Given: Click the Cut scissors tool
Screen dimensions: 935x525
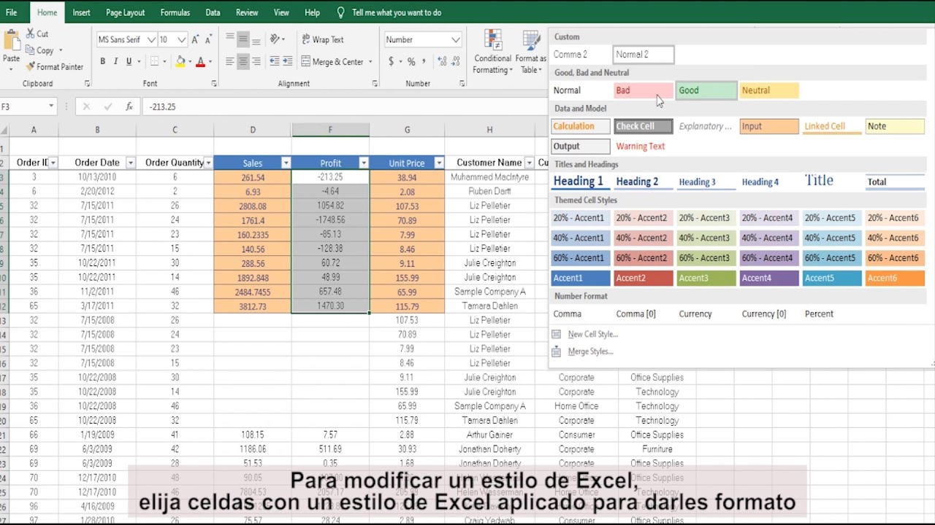Looking at the screenshot, I should coord(37,34).
